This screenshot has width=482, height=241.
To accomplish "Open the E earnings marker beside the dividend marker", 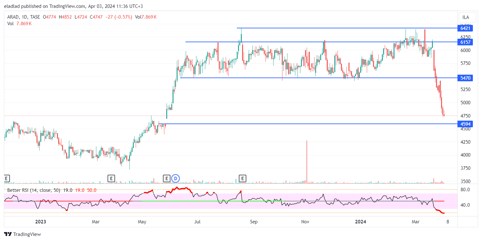I will coord(167,179).
